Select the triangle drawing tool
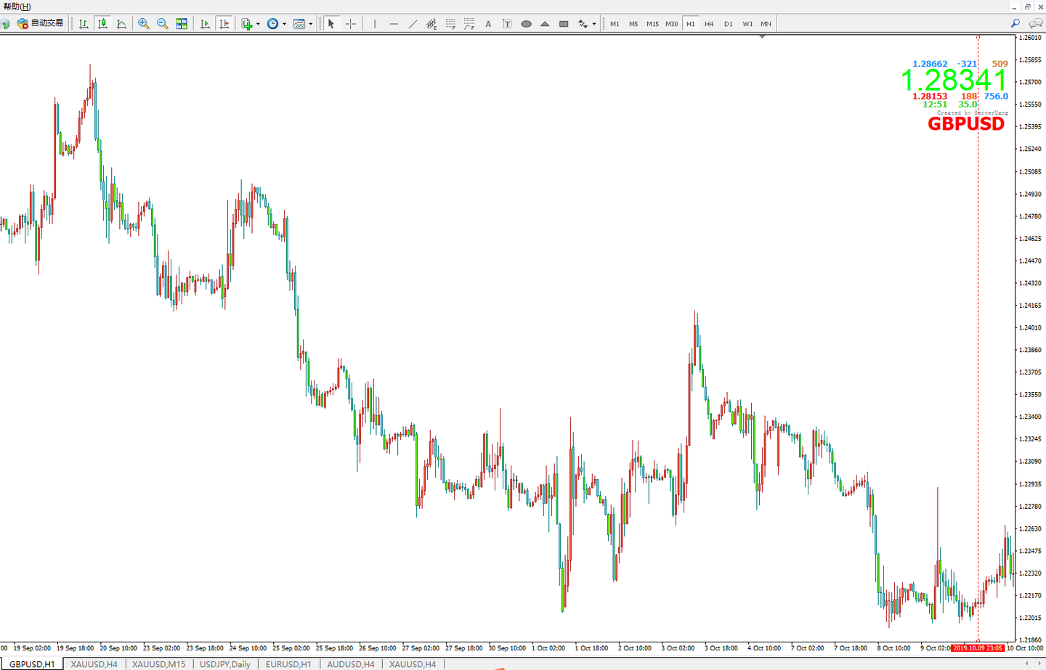Viewport: 1046px width, 670px height. coord(545,23)
